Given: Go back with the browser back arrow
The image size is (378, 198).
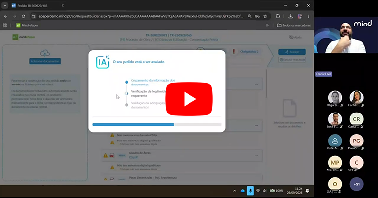Looking at the screenshot, I should (6, 16).
